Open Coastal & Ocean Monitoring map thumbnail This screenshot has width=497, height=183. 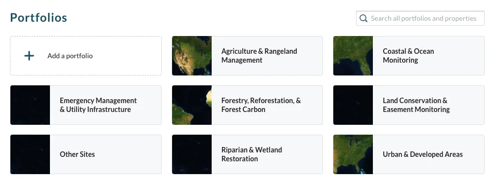(x=353, y=56)
